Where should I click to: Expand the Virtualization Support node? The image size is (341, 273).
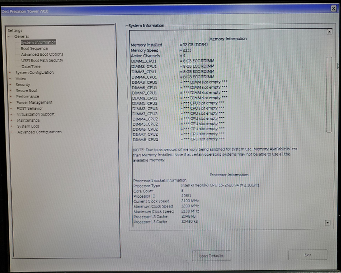coord(11,114)
